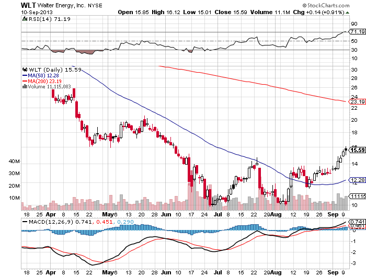Click the Low 15.01 value
Screen dimensions: 366x277
point(197,13)
